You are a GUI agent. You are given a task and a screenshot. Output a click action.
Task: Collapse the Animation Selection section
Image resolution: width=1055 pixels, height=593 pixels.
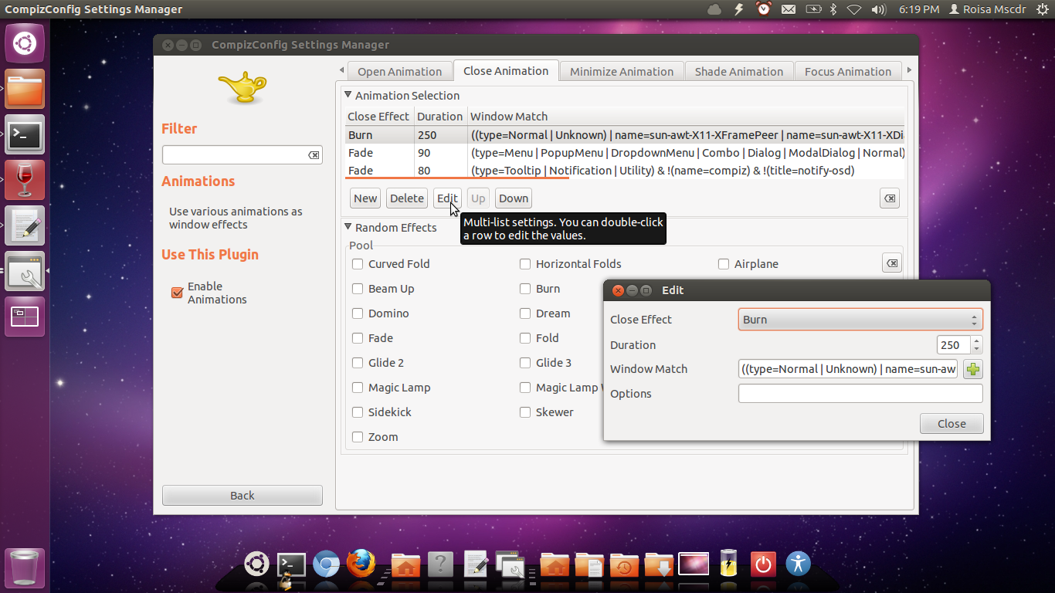pos(348,95)
